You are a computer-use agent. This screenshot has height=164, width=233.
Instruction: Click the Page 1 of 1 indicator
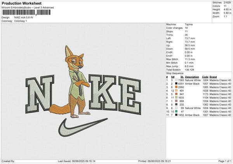click(225, 161)
